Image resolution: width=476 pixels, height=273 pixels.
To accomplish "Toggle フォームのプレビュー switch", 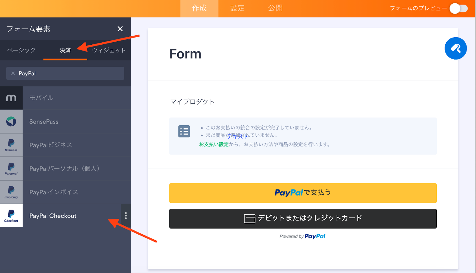I will [458, 8].
